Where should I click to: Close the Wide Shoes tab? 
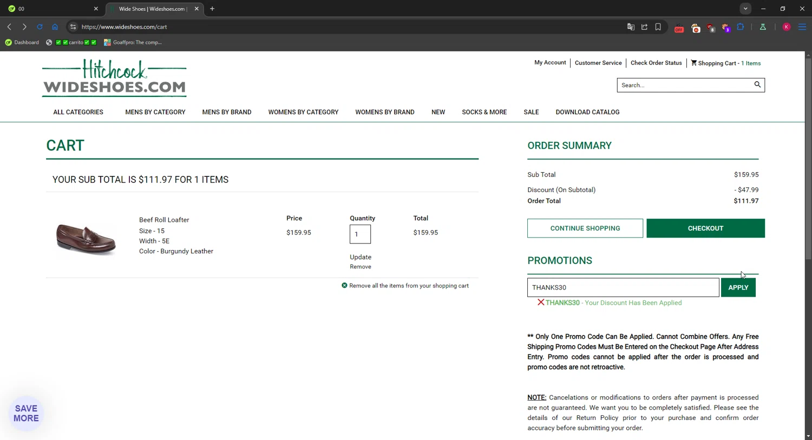click(197, 9)
